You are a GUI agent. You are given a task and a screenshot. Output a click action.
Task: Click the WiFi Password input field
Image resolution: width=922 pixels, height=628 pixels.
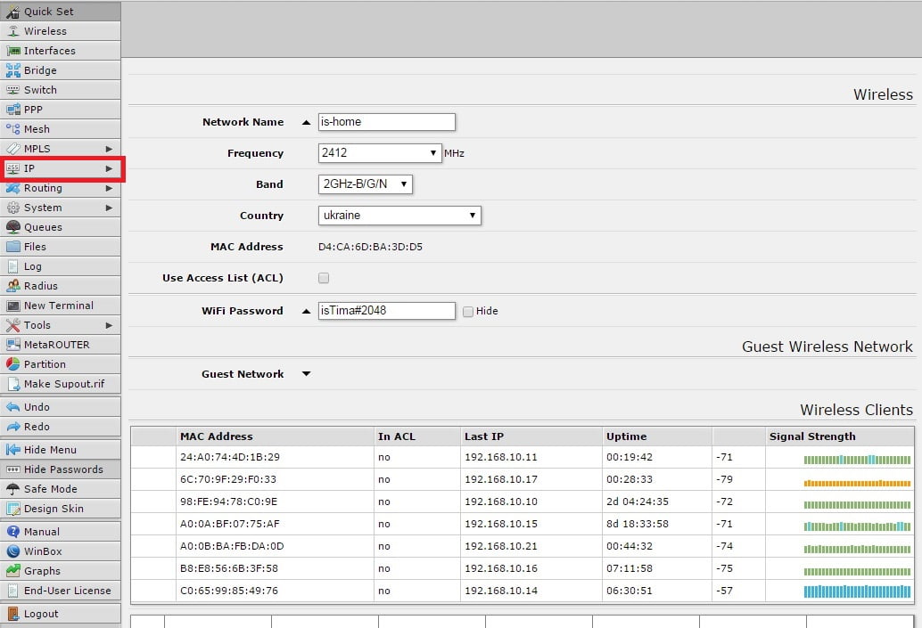(386, 310)
